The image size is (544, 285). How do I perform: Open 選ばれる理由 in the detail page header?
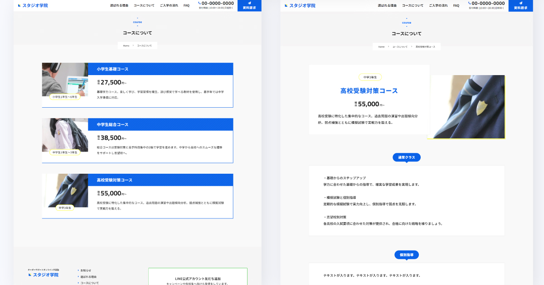click(387, 5)
